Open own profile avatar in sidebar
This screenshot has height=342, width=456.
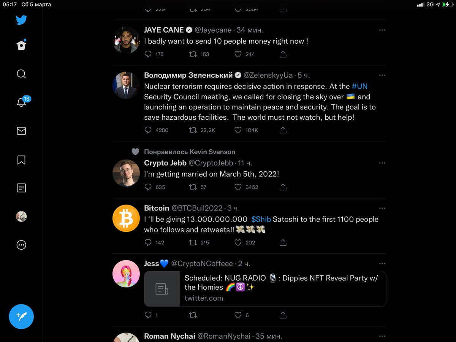tap(21, 217)
